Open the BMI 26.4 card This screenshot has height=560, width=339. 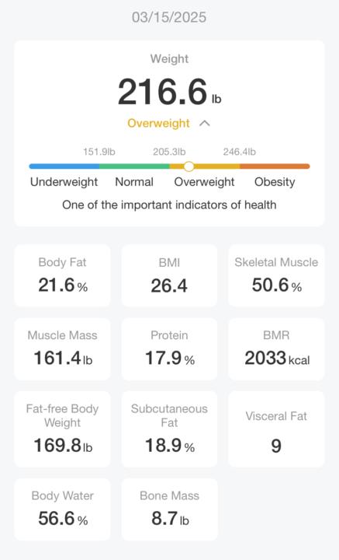coord(169,275)
